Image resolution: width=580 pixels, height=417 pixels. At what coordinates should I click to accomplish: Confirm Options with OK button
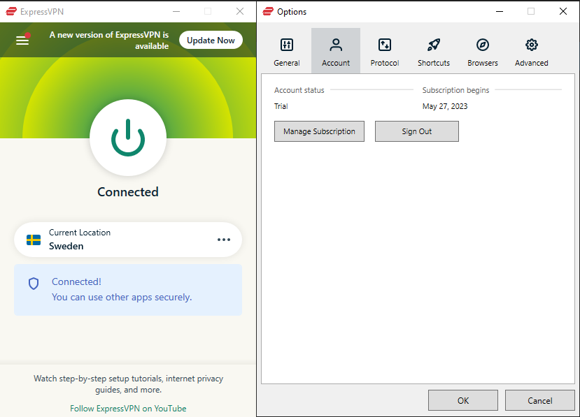(463, 400)
